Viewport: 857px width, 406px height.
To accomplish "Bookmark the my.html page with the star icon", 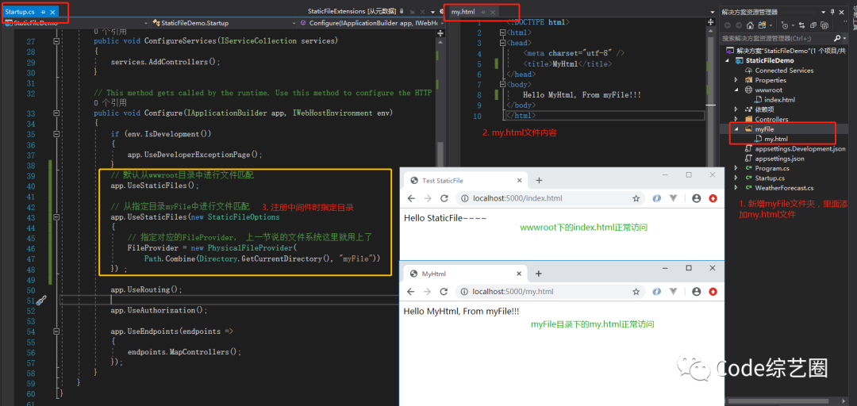I will (x=636, y=292).
